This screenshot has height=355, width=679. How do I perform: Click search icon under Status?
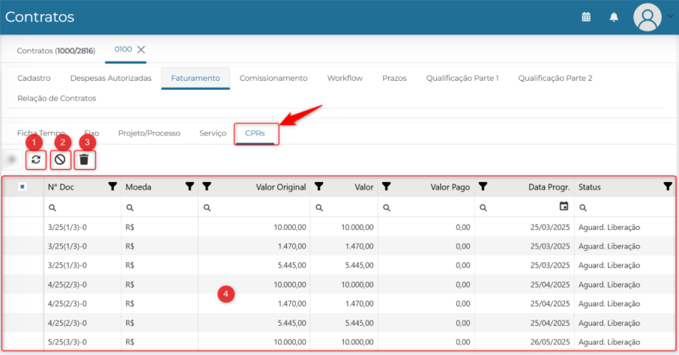583,207
